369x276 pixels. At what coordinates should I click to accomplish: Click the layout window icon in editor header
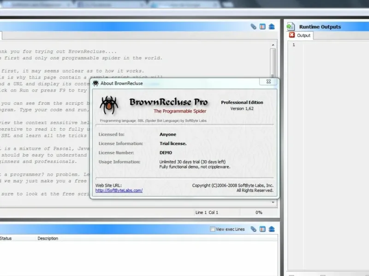[x=262, y=27]
